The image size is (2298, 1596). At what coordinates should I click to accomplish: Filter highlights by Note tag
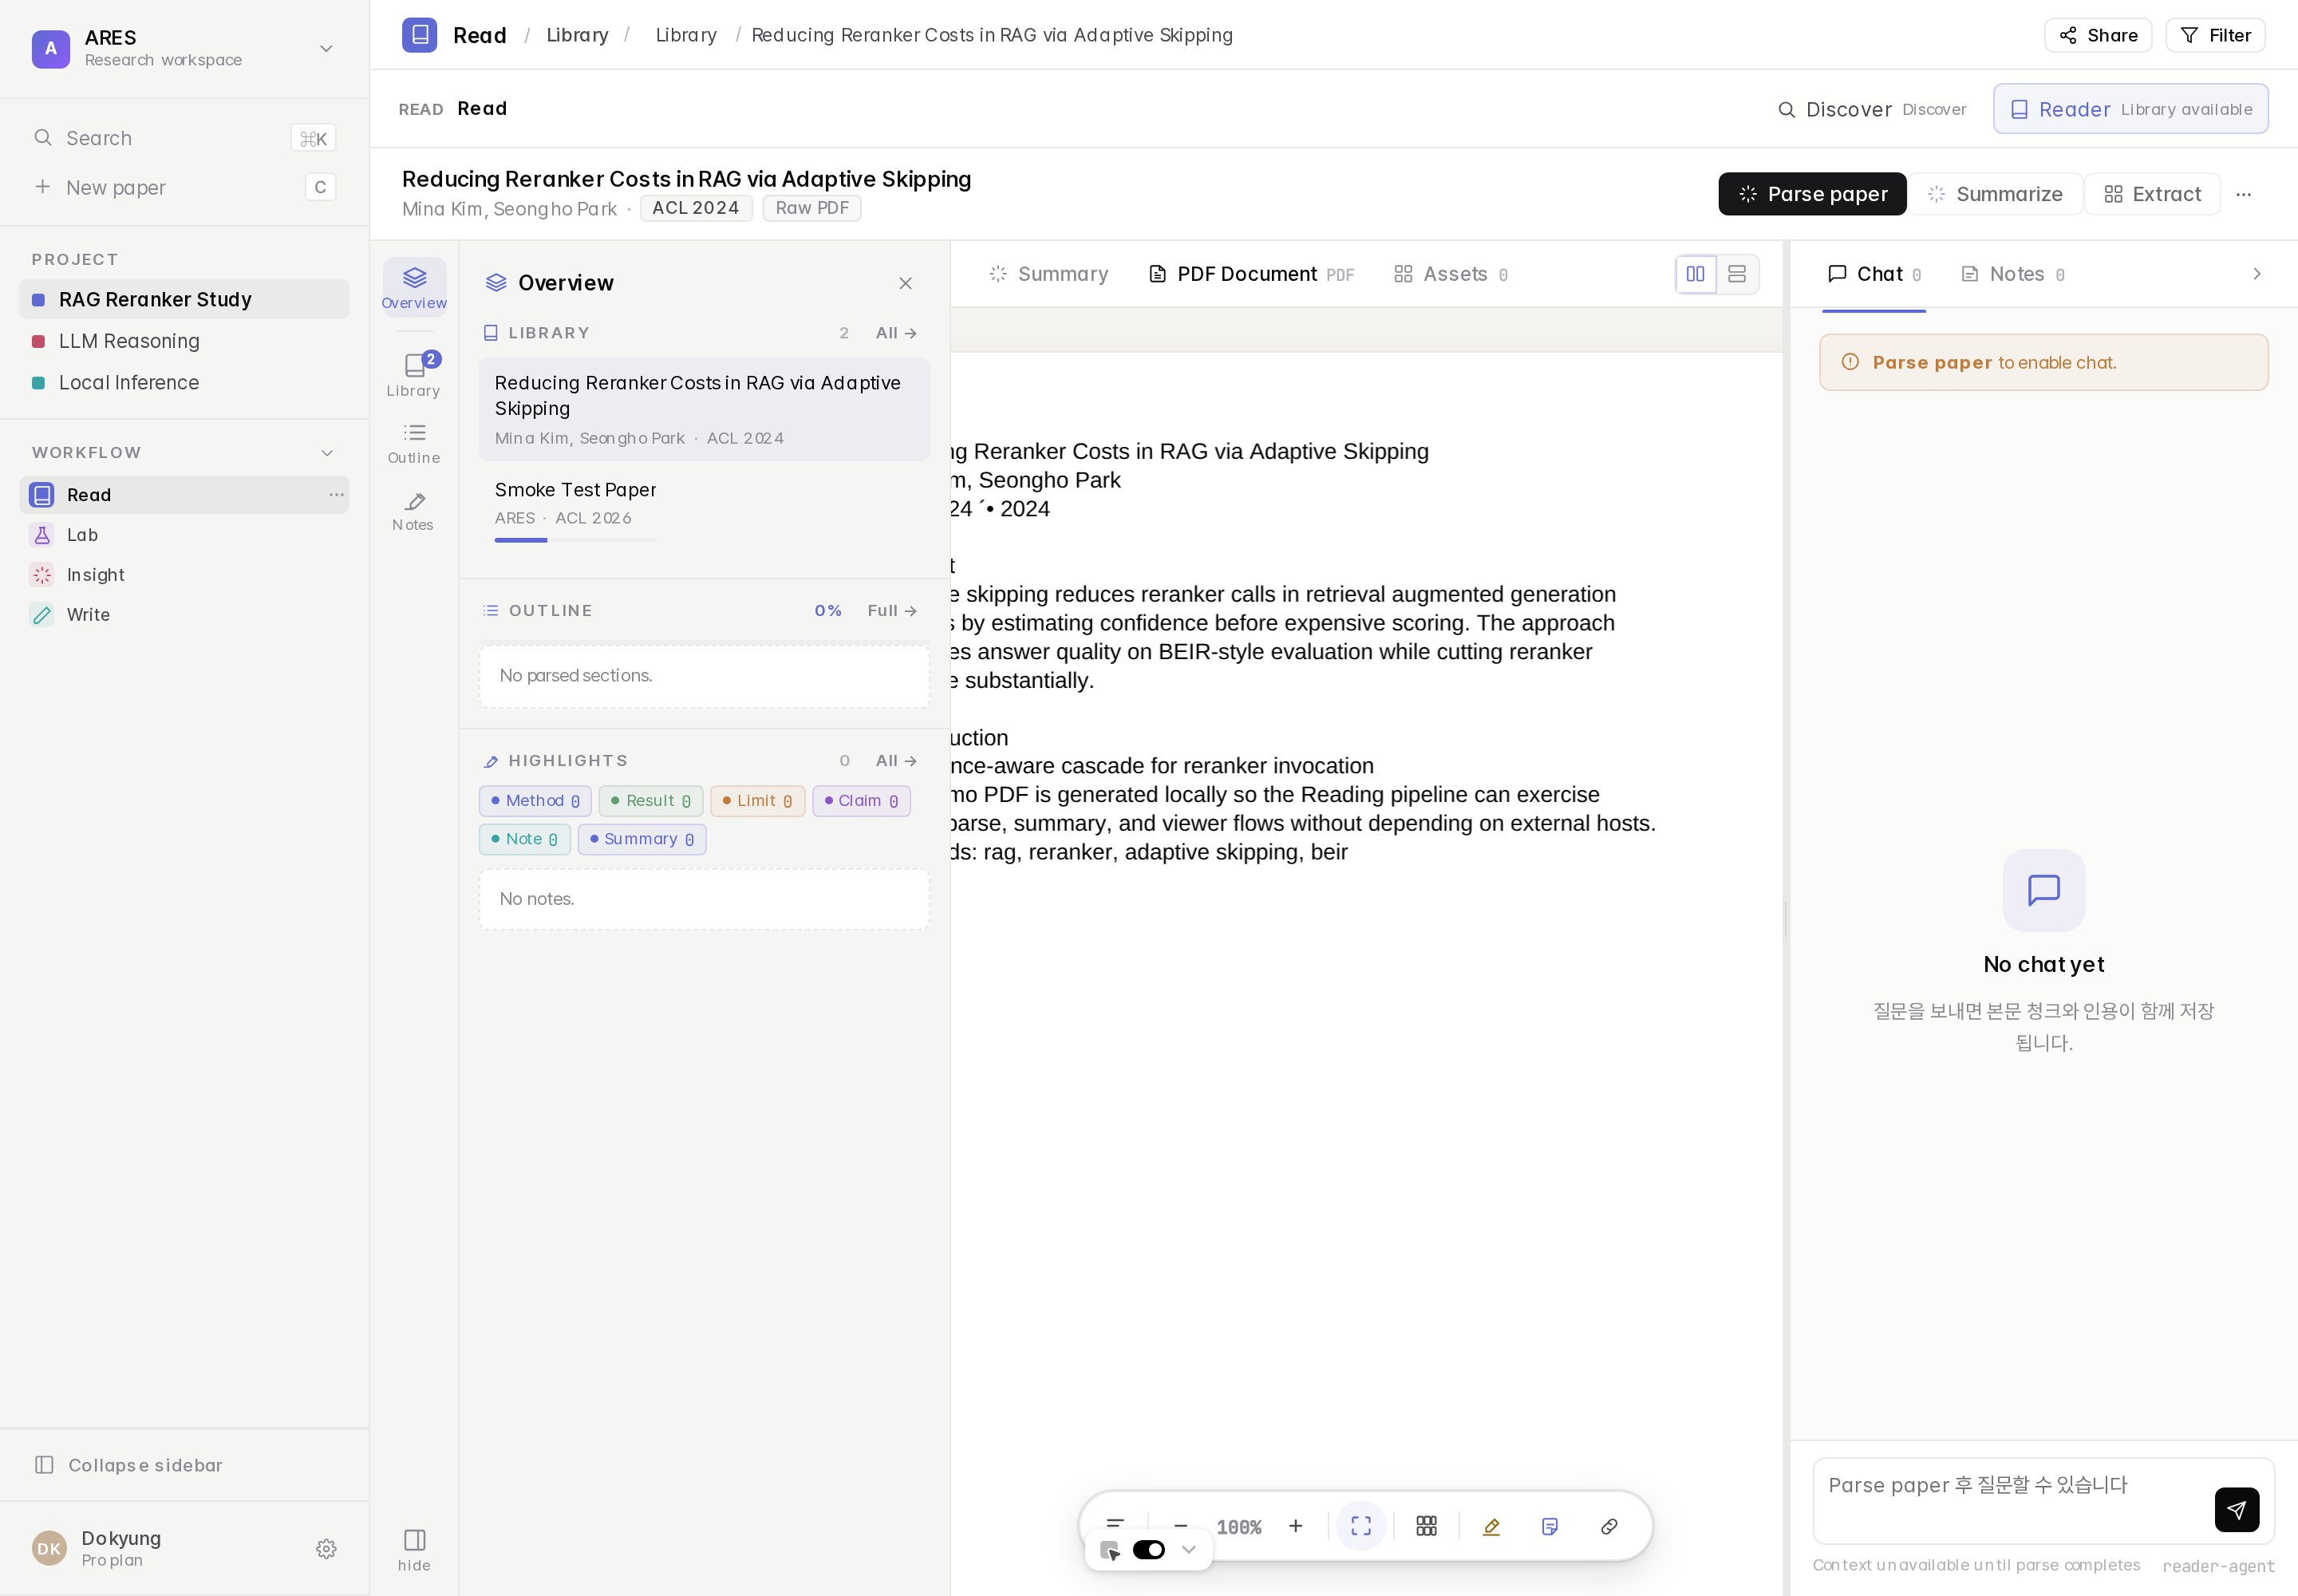coord(524,839)
